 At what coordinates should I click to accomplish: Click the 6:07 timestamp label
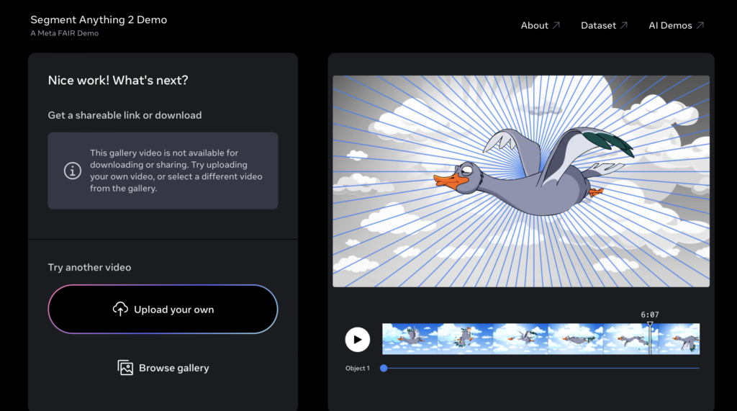(650, 315)
